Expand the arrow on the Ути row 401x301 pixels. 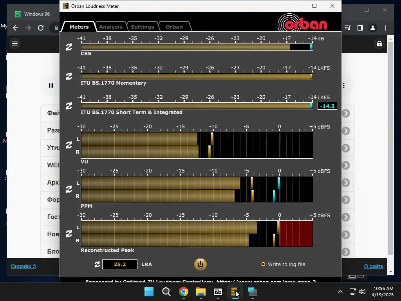pyautogui.click(x=345, y=148)
